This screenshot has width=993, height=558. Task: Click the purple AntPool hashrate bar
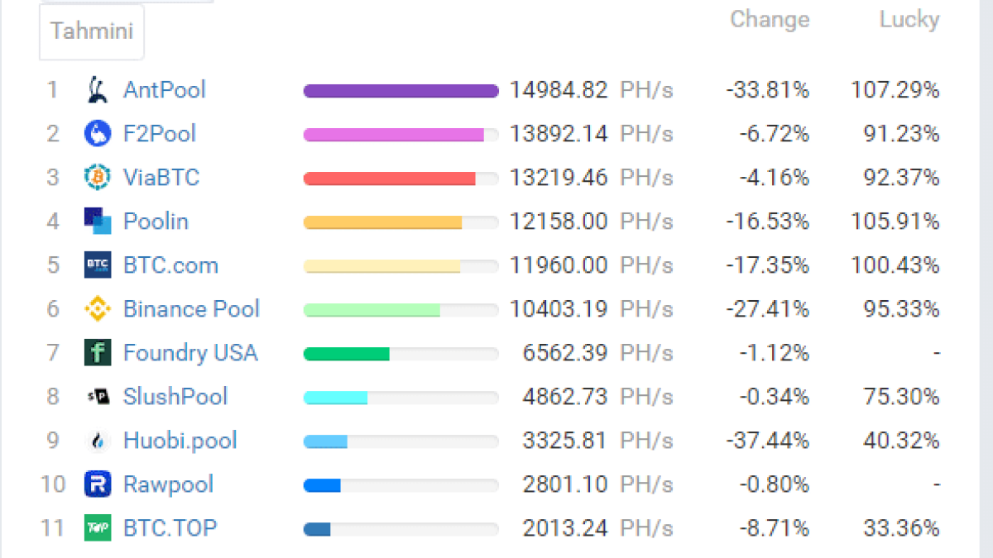tap(401, 90)
